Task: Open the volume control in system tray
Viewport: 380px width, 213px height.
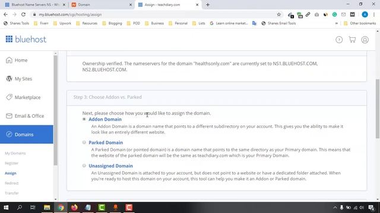Action: (362, 208)
